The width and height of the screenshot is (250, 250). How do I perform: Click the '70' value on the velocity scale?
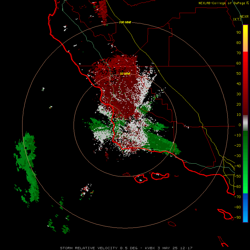[x=239, y=53]
